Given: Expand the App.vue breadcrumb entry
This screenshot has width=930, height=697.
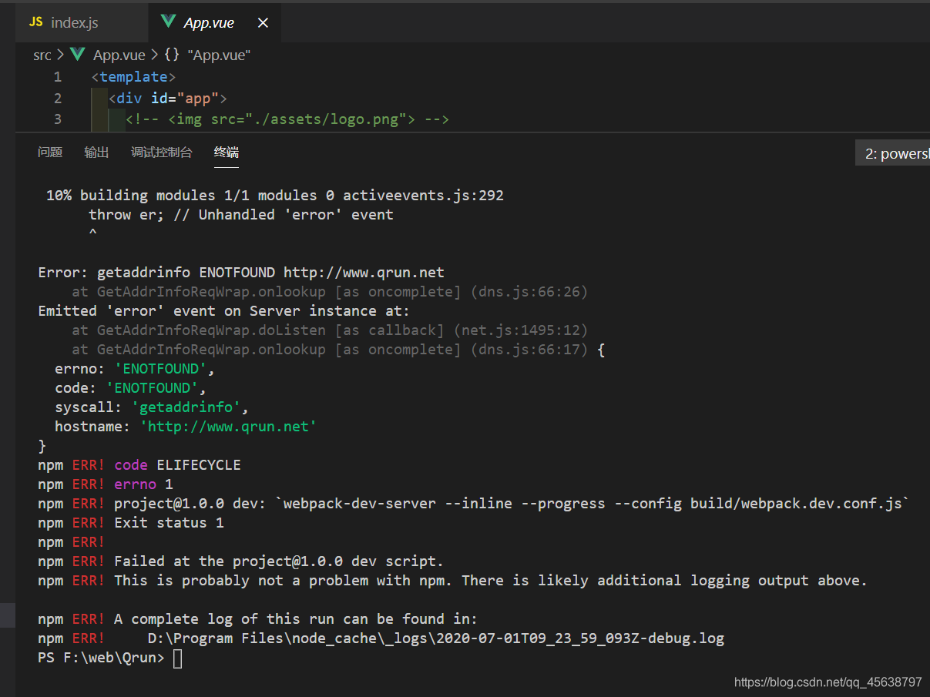Looking at the screenshot, I should [x=119, y=55].
